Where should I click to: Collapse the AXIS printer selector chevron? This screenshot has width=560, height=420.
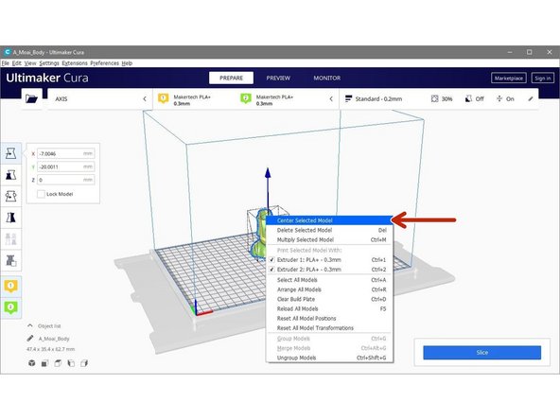pyautogui.click(x=145, y=99)
